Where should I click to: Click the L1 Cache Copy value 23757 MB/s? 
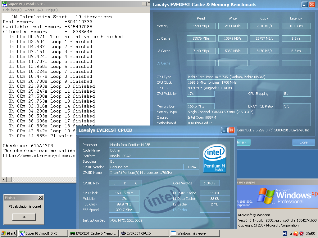[x=264, y=38]
